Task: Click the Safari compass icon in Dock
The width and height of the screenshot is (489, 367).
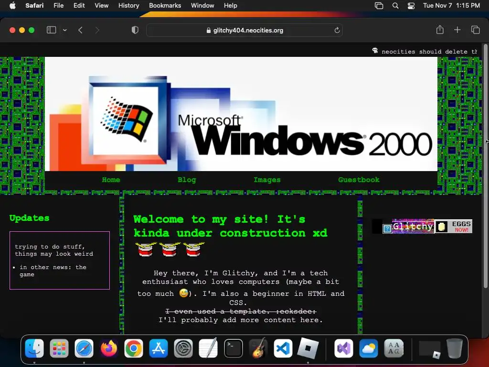Action: point(84,348)
